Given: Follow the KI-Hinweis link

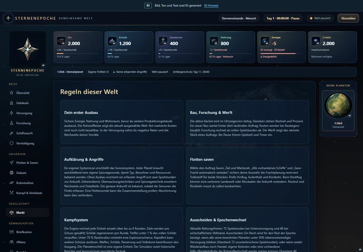Looking at the screenshot, I should click(x=211, y=6).
